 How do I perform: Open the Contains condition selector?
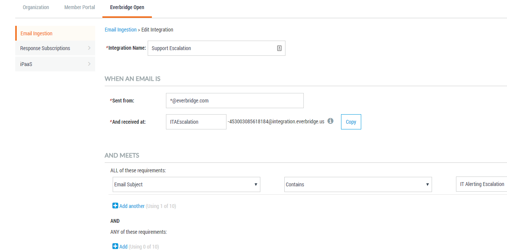point(358,184)
